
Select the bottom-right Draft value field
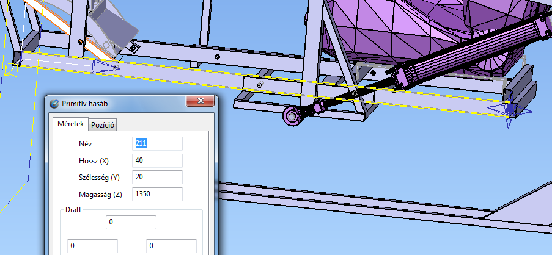(172, 246)
